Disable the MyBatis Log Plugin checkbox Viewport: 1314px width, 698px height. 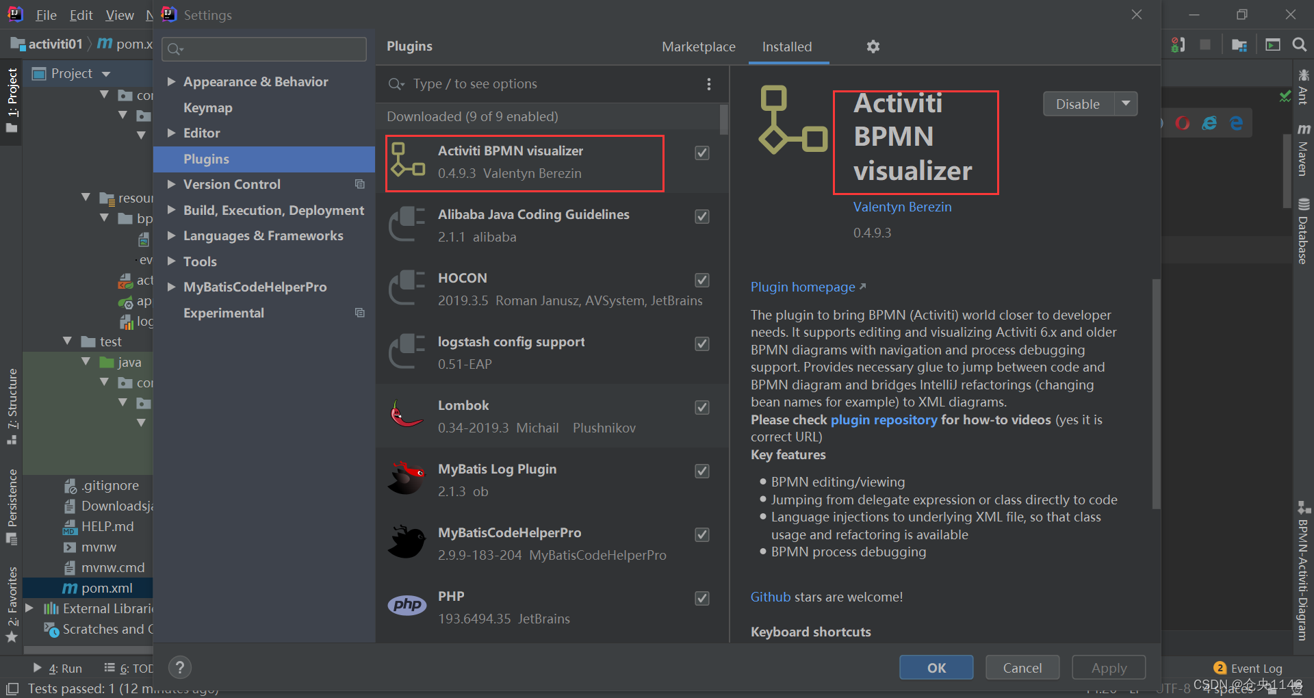pos(702,471)
